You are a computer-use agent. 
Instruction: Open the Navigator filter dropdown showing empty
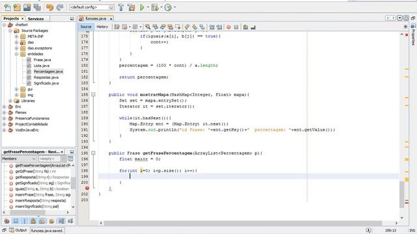(x=52, y=159)
